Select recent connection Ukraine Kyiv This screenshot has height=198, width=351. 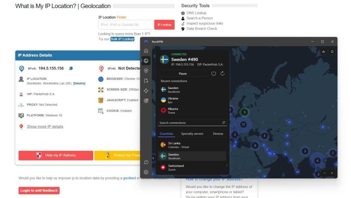pos(192,100)
